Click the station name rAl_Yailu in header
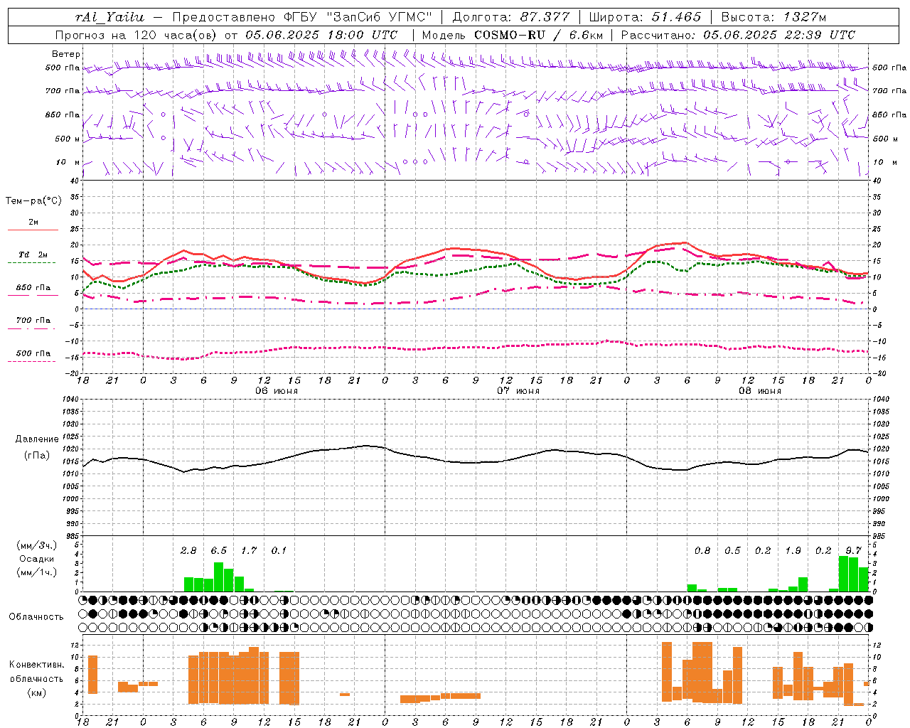 click(x=109, y=17)
